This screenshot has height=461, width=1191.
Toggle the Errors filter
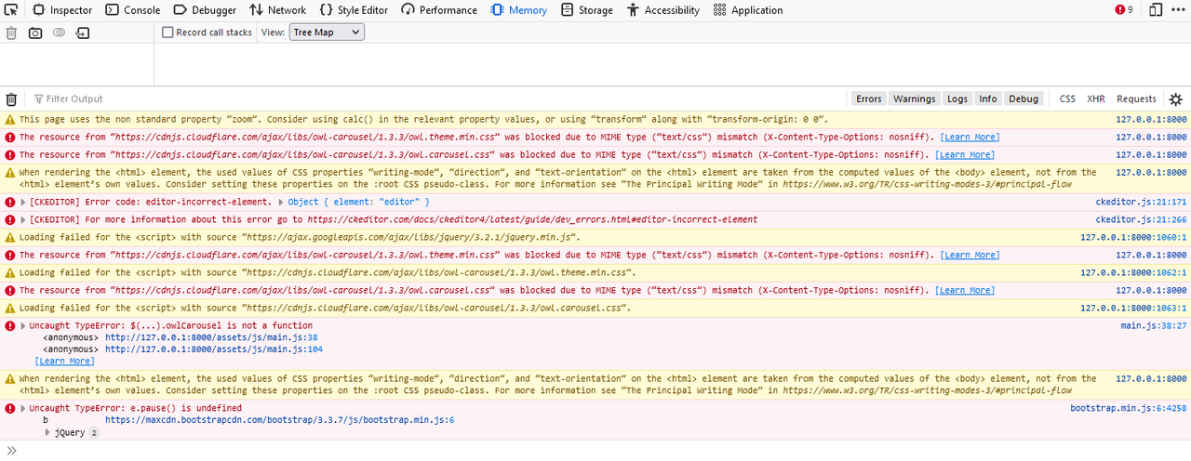pos(869,99)
